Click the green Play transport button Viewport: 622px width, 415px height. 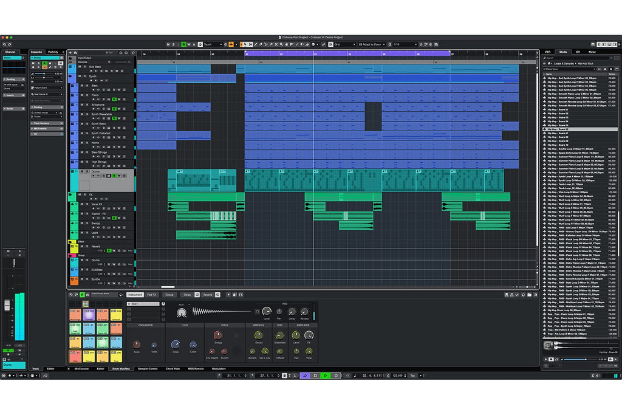coord(326,376)
